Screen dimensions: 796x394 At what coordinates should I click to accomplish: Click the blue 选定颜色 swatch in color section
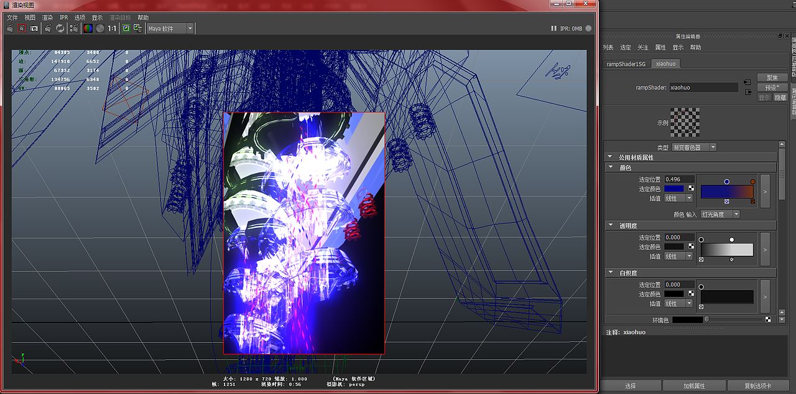point(674,189)
